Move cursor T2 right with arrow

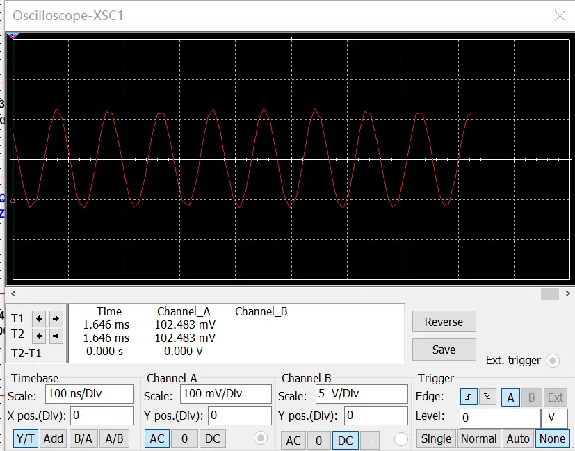click(x=56, y=336)
